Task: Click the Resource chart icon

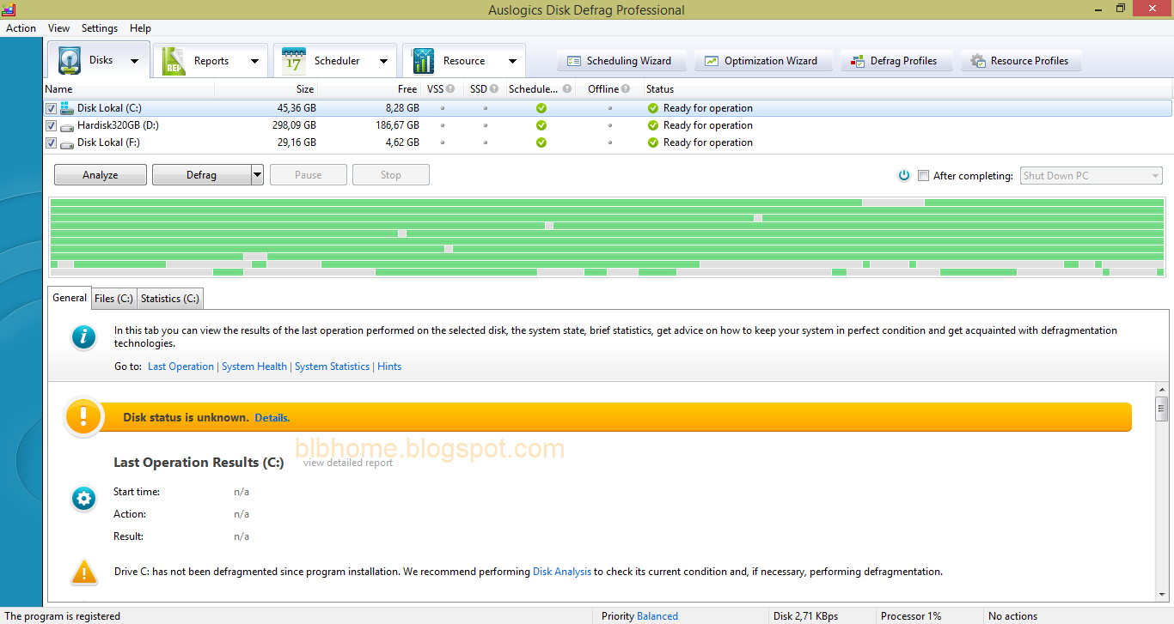Action: tap(423, 61)
